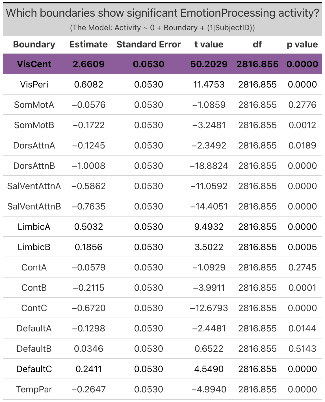Image resolution: width=325 pixels, height=402 pixels.
Task: Click the Boundary column header
Action: [34, 44]
